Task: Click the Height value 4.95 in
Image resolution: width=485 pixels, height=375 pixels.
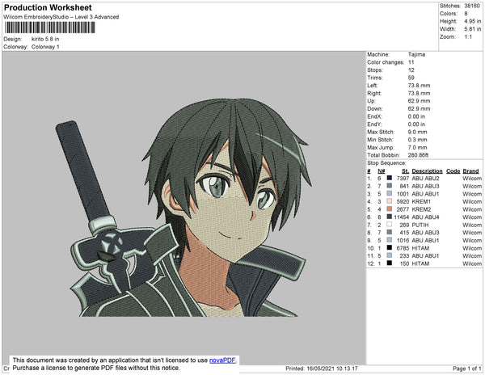Action: 473,21
